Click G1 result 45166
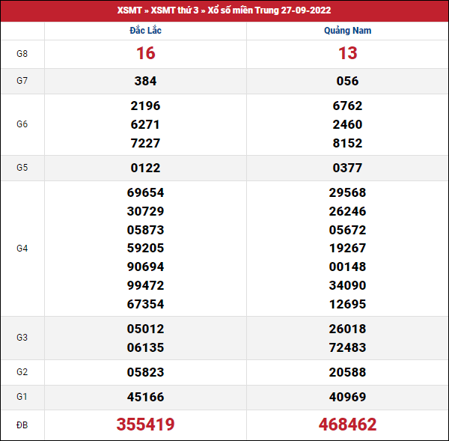 [x=145, y=398]
